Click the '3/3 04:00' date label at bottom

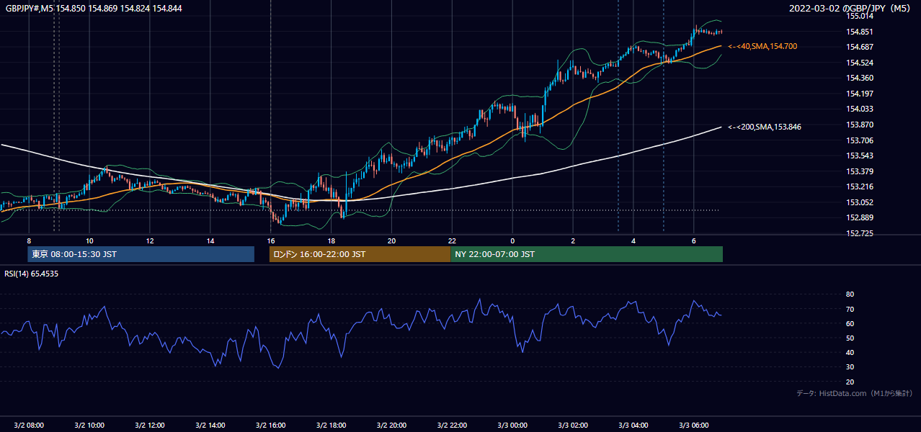[x=634, y=426]
